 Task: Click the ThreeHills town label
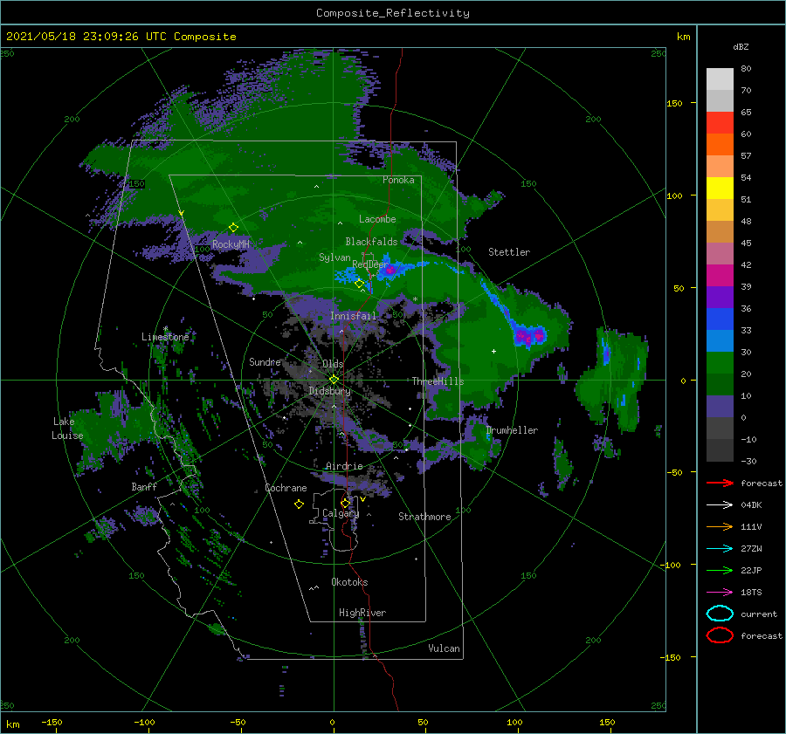point(438,381)
